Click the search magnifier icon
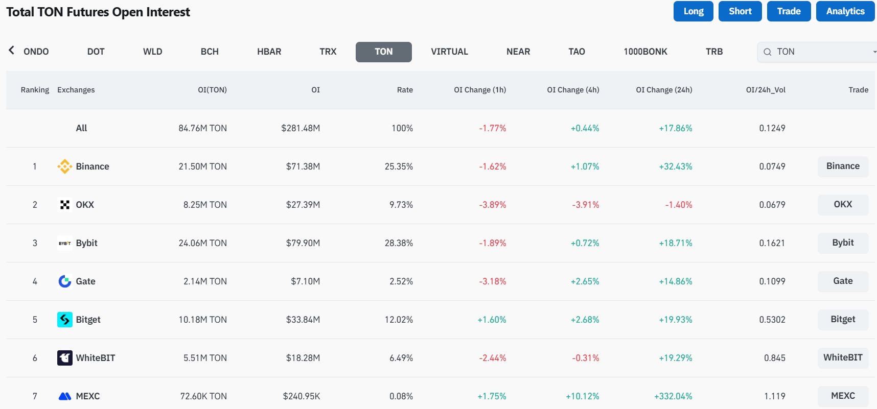This screenshot has height=409, width=877. click(x=767, y=52)
